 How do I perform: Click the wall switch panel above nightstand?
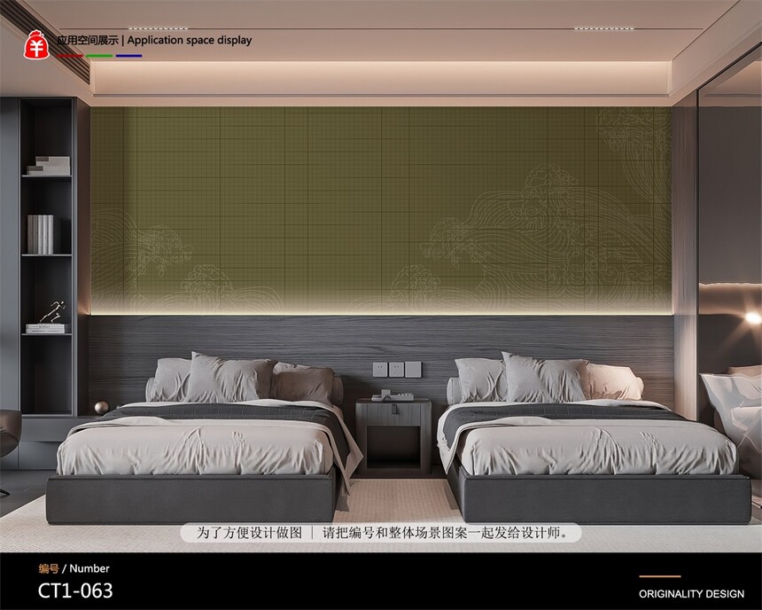(x=397, y=369)
